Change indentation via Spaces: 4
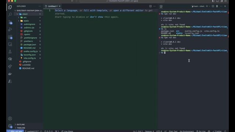235x132 pixels. pos(149,131)
